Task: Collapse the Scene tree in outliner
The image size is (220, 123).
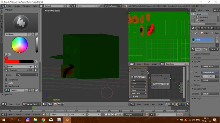Action: (x=191, y=14)
